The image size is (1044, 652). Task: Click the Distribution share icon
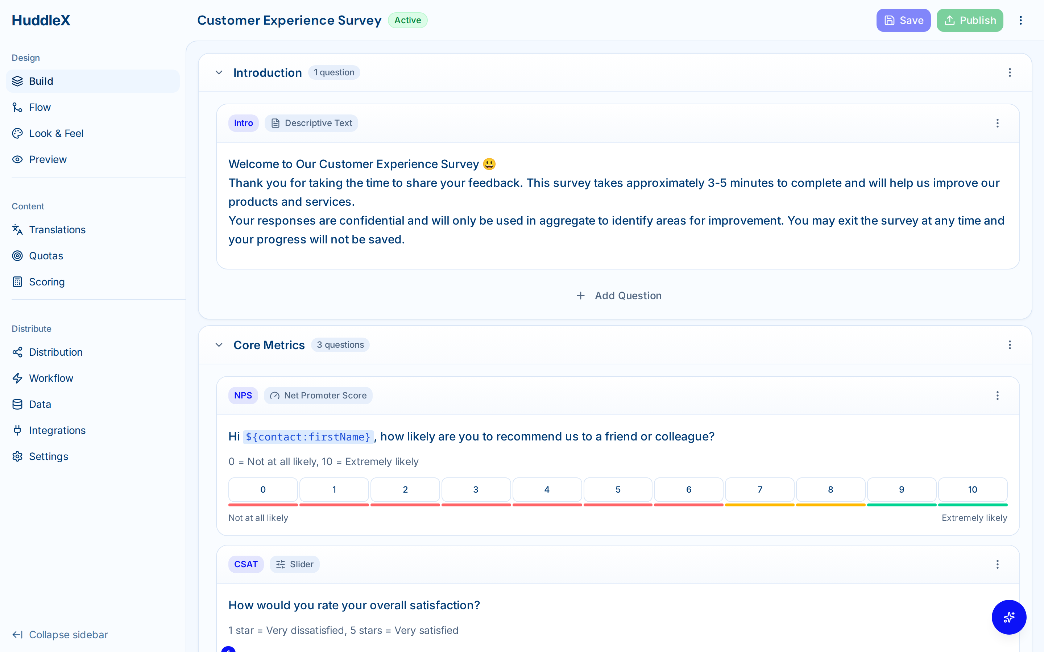tap(17, 352)
